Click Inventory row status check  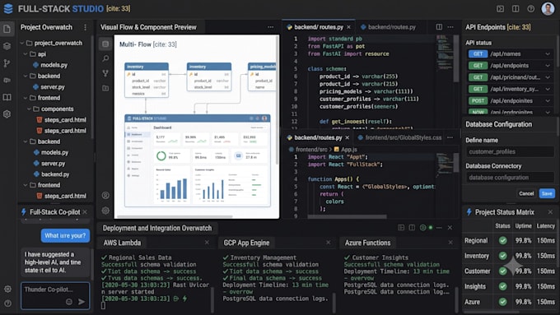pyautogui.click(x=502, y=256)
